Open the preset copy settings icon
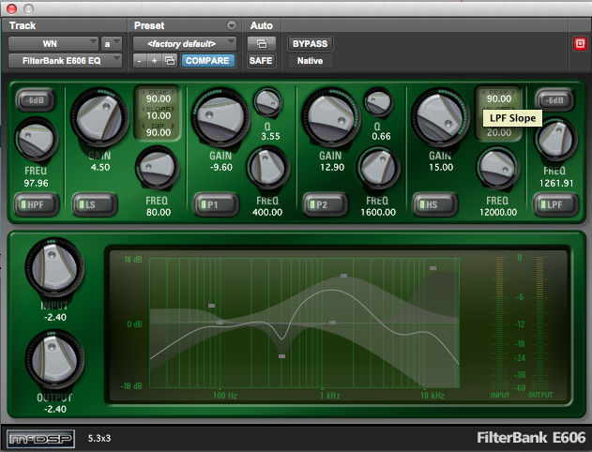This screenshot has height=452, width=592. 170,61
